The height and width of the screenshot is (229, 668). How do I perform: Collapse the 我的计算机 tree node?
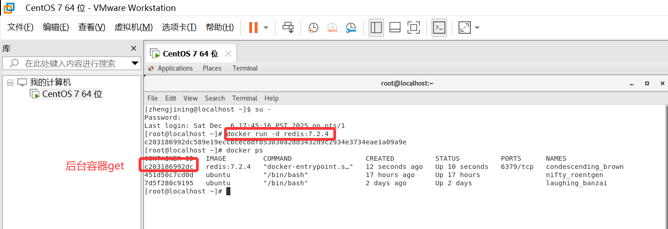coord(10,82)
